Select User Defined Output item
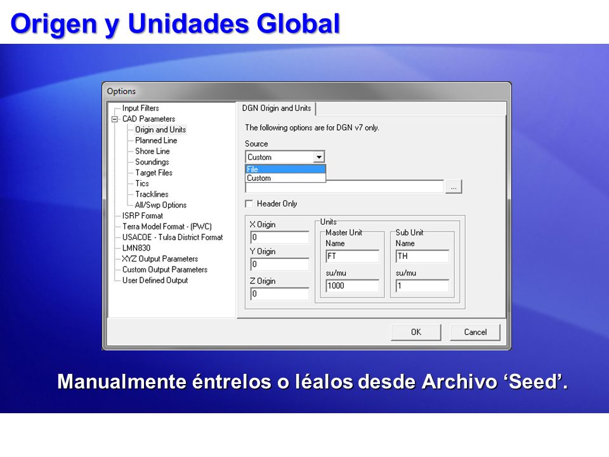Screen dimensions: 609x457 155,280
